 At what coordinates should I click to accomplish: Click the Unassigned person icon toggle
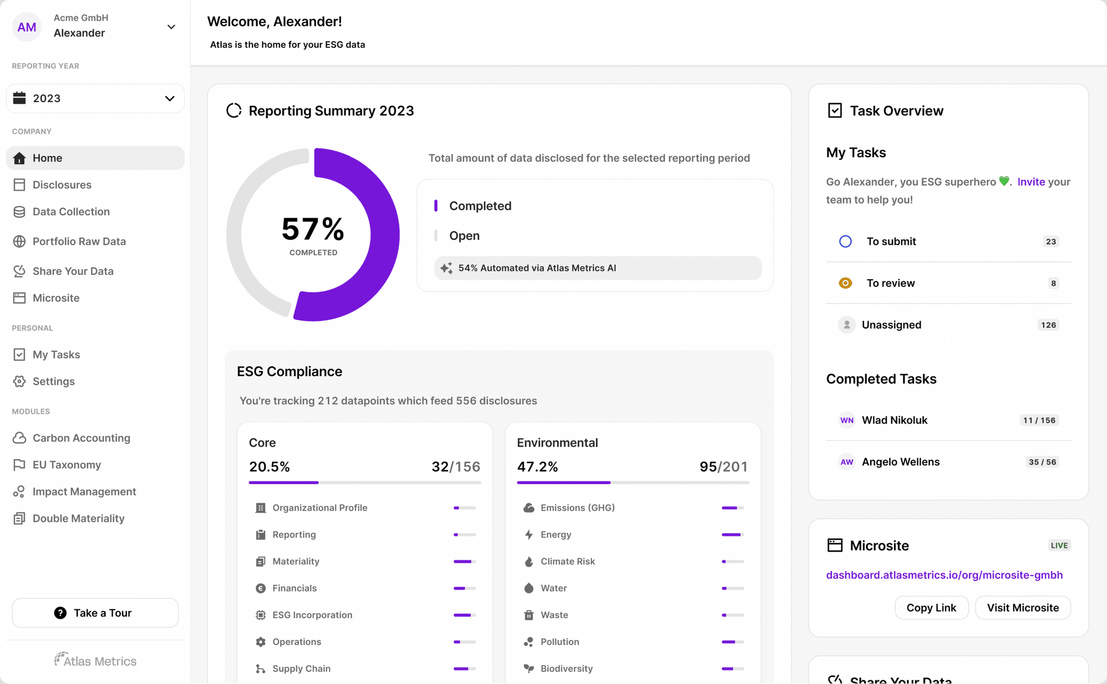tap(846, 324)
